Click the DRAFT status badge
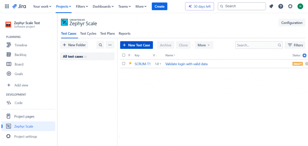The width and height of the screenshot is (308, 146). coord(297,64)
